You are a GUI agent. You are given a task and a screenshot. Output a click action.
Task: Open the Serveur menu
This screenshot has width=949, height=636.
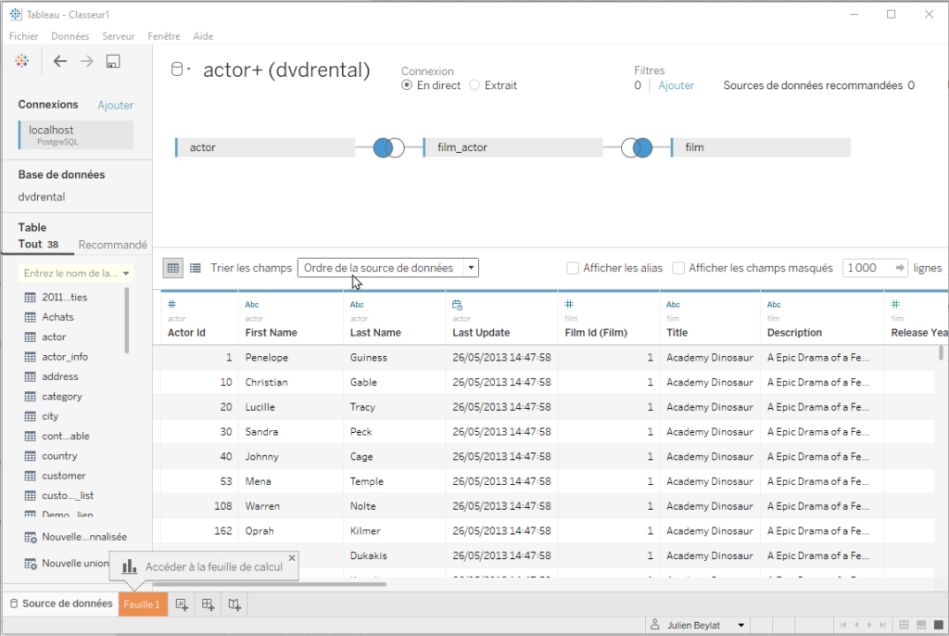pos(119,36)
